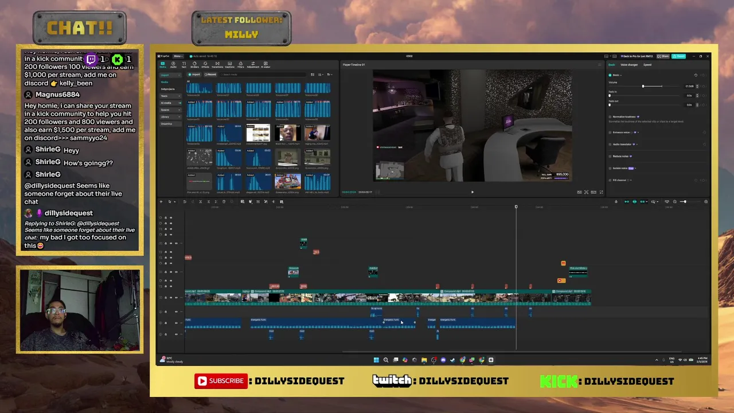Image resolution: width=734 pixels, height=413 pixels.
Task: Toggle auto snapping in timeline
Action: [x=635, y=201]
